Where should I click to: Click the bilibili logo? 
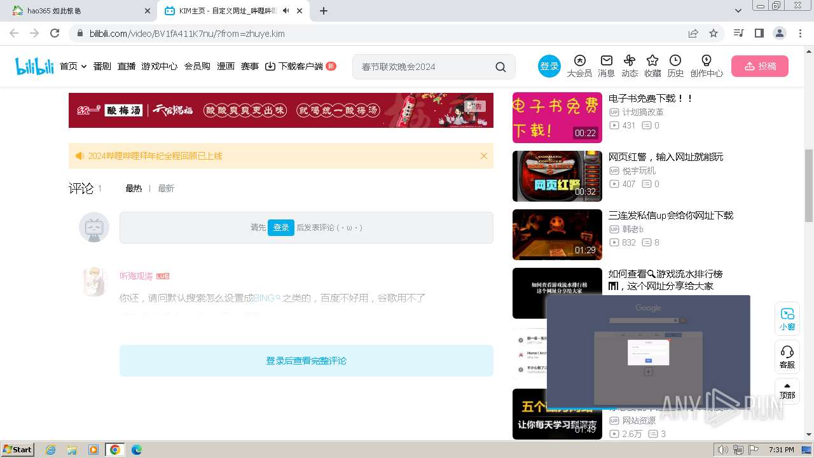coord(34,66)
